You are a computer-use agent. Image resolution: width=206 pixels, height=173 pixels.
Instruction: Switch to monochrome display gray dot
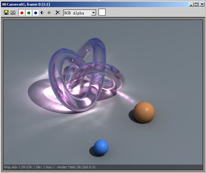click(49, 13)
